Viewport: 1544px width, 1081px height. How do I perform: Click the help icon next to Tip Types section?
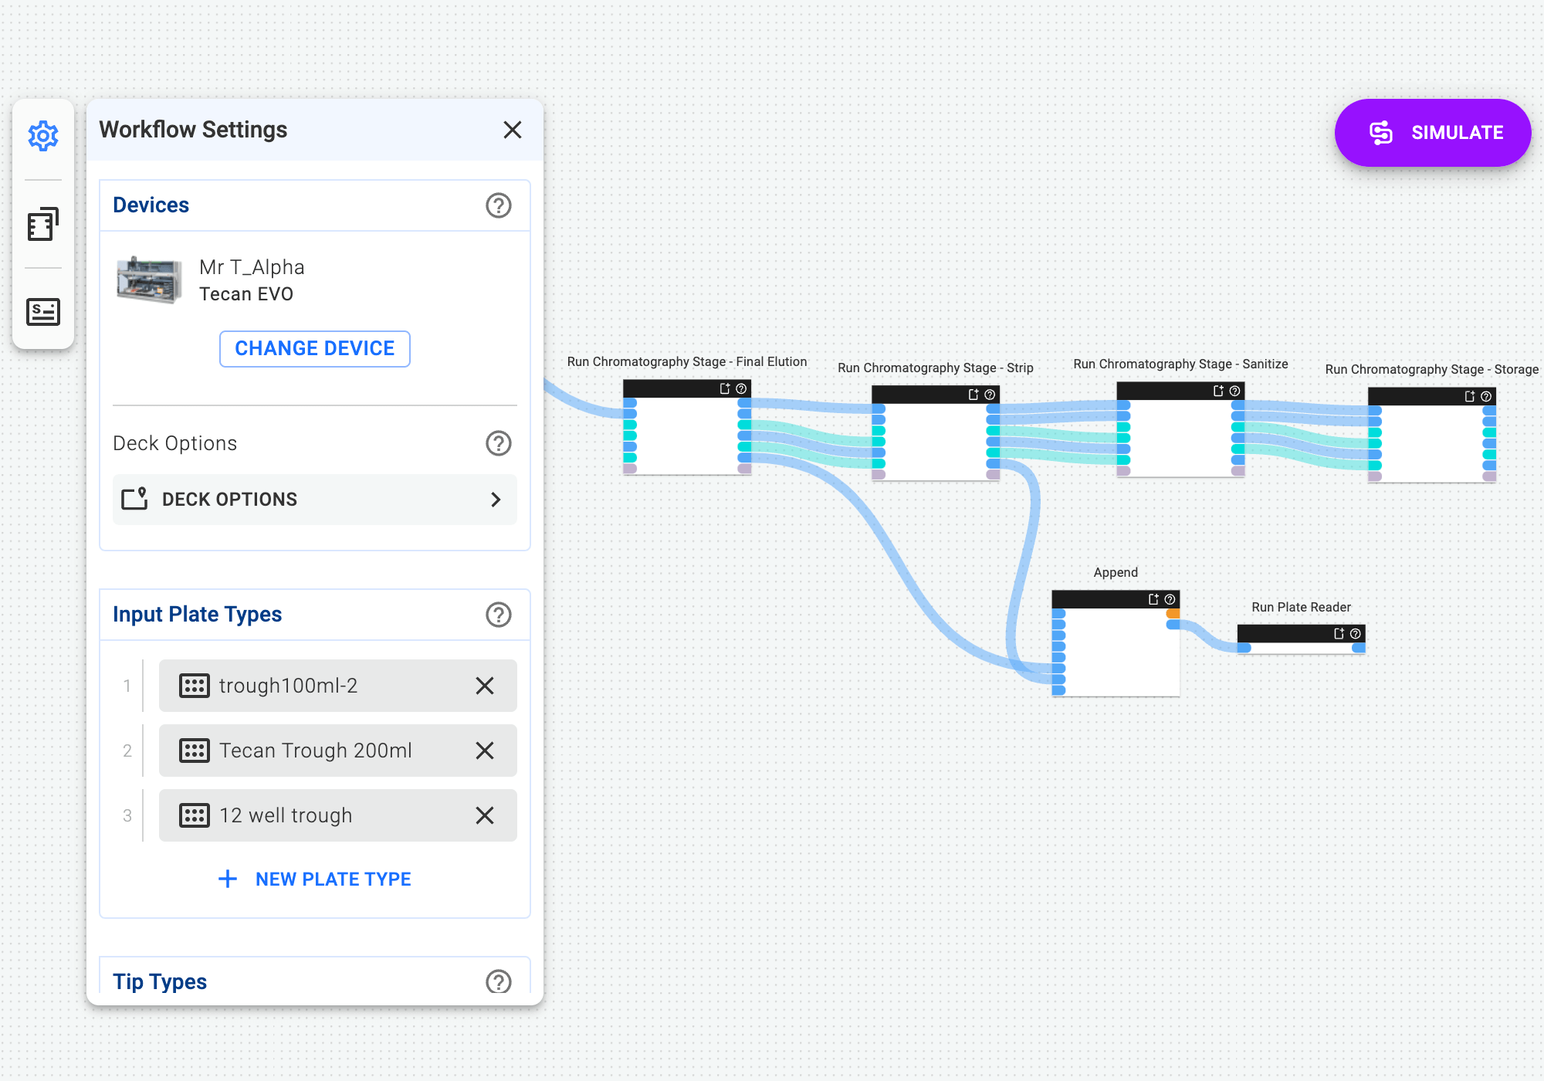pos(499,981)
